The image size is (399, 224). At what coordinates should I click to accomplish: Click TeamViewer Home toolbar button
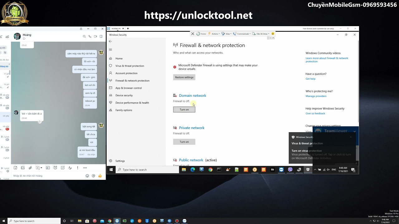coord(201,34)
